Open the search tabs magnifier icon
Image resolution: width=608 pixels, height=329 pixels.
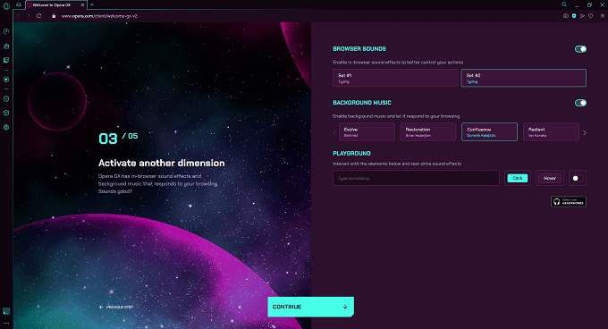click(x=564, y=4)
